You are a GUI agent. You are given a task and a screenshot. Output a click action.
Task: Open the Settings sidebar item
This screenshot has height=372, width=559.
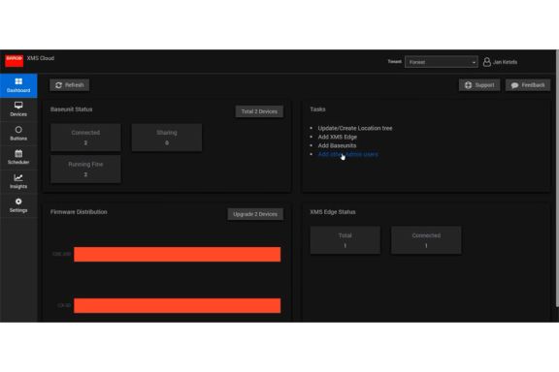[x=18, y=205]
